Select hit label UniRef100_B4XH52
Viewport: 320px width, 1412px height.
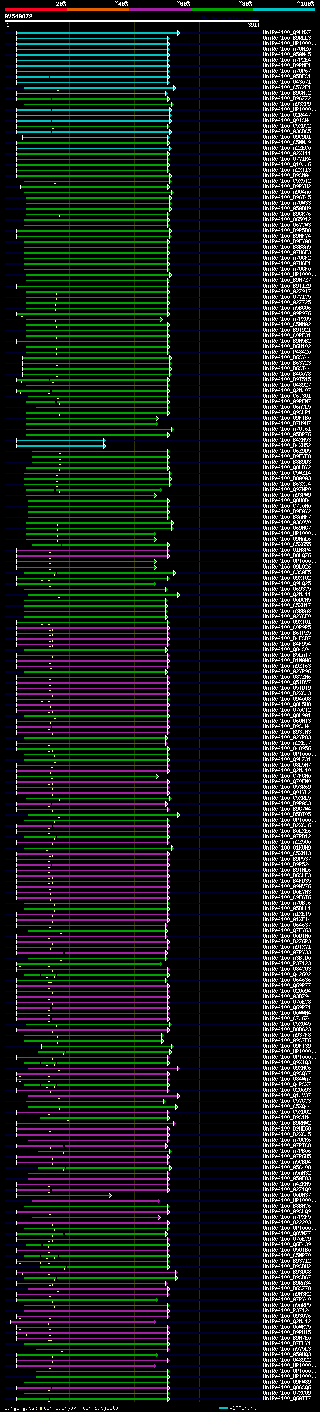tap(287, 446)
